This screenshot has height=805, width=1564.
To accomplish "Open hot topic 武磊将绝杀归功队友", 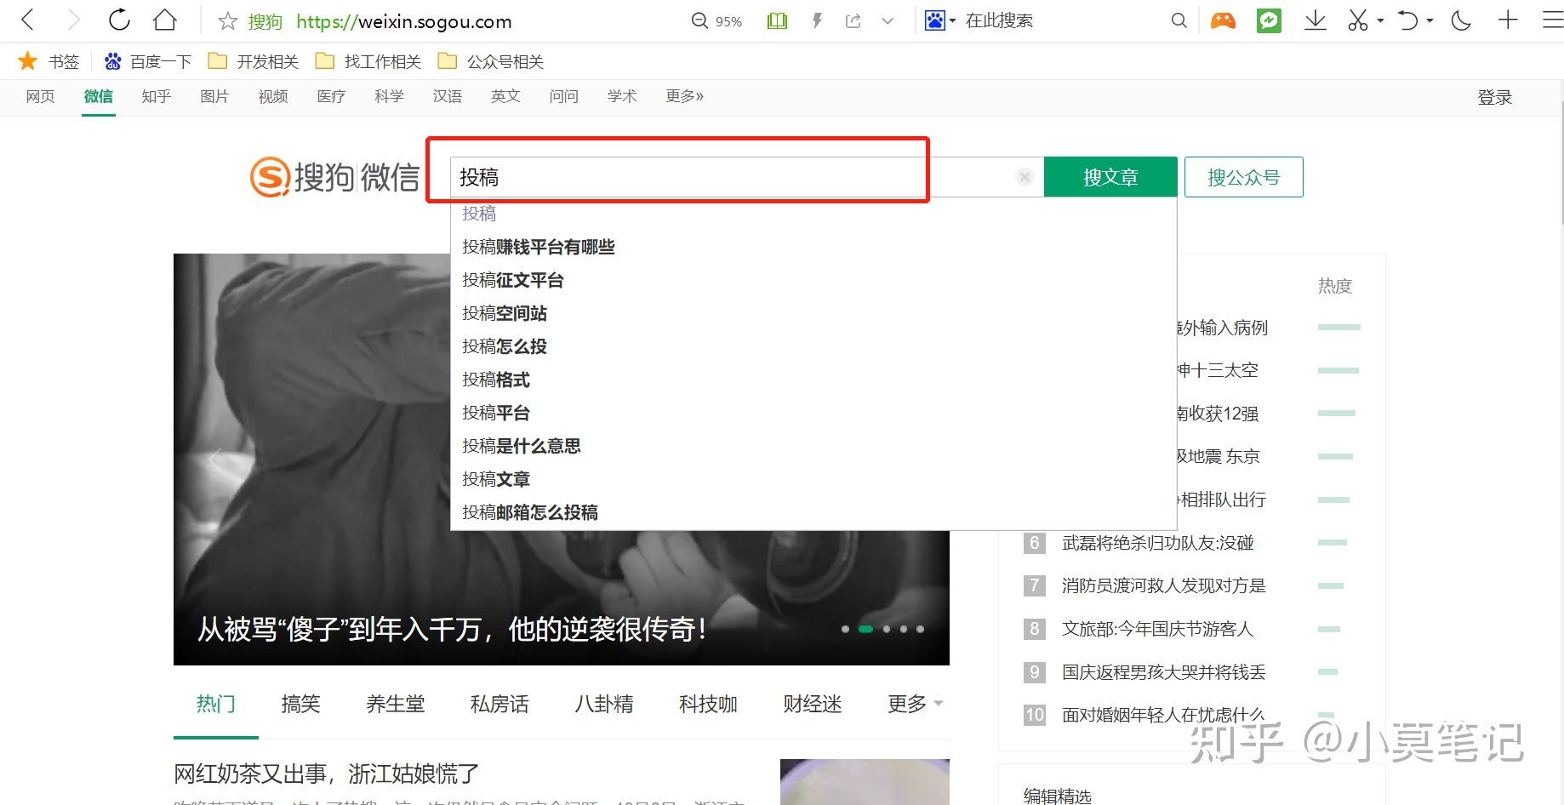I will click(1157, 543).
